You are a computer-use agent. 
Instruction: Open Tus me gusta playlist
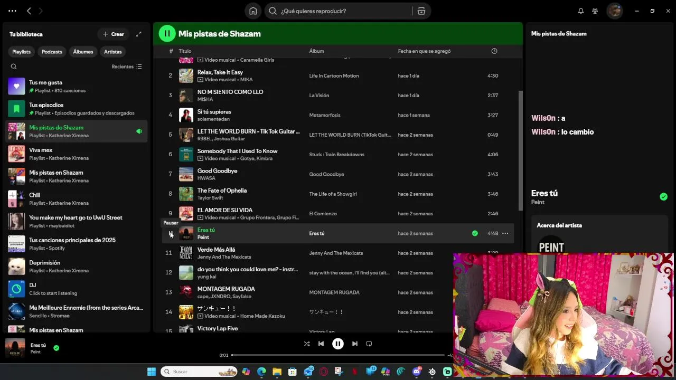point(77,87)
